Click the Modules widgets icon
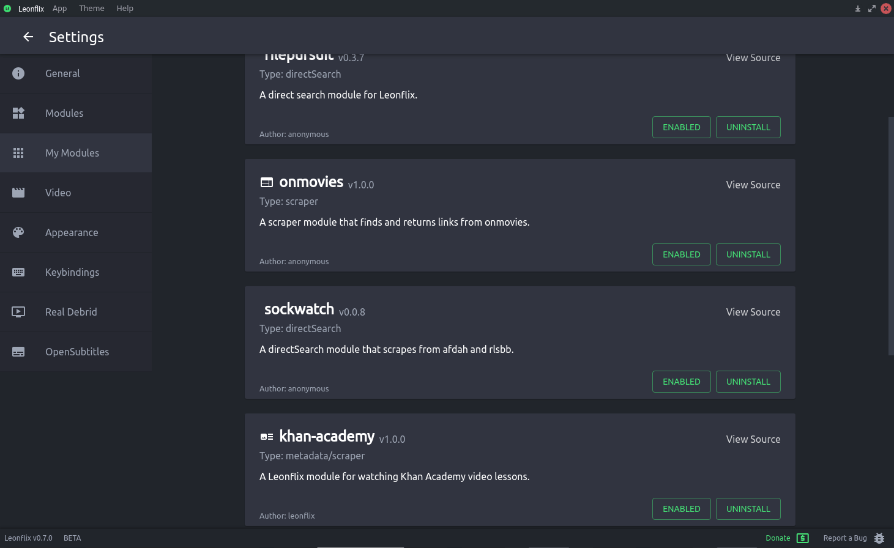This screenshot has width=894, height=548. coord(18,113)
